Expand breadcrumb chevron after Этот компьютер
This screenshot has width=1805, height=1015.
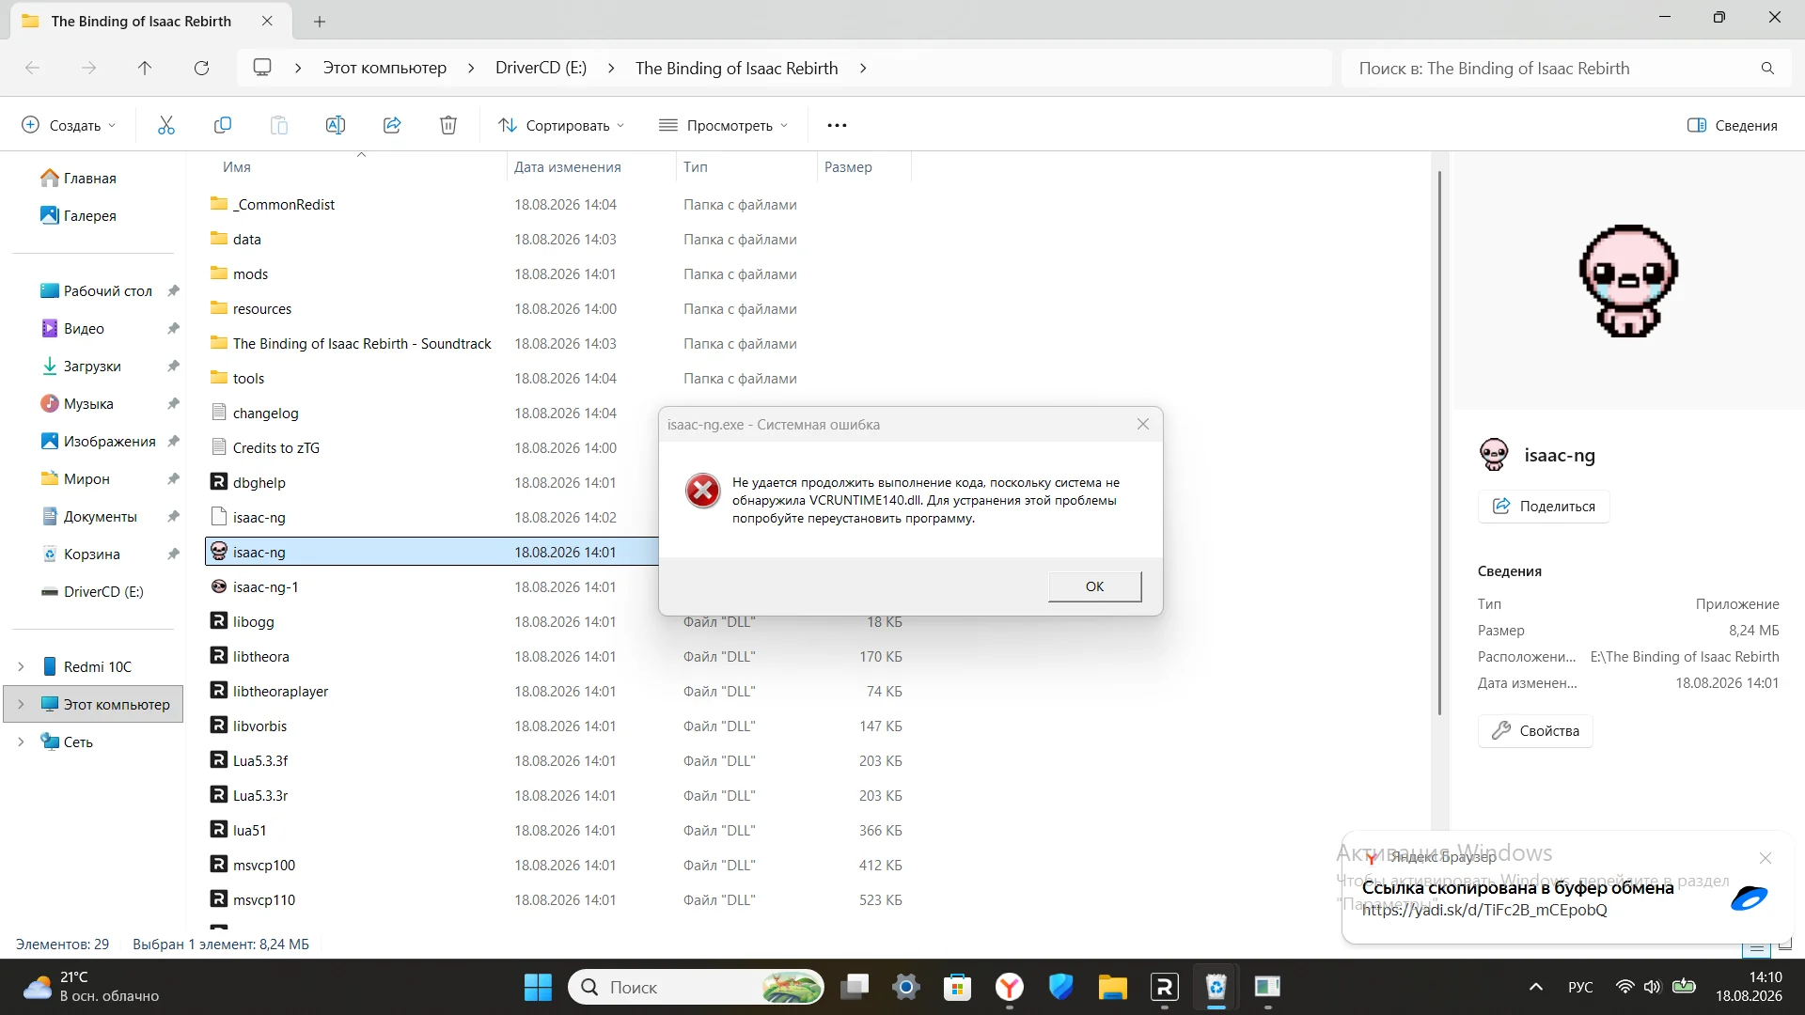coord(471,68)
